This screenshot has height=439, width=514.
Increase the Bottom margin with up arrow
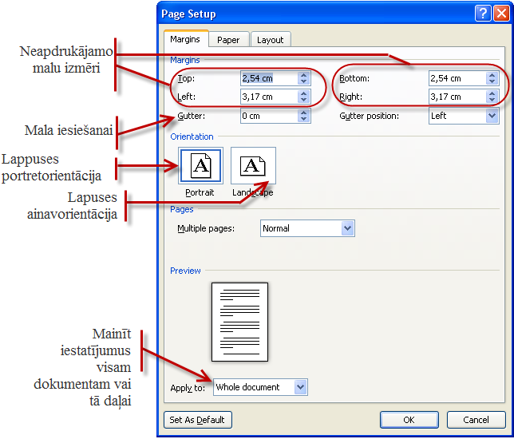492,75
